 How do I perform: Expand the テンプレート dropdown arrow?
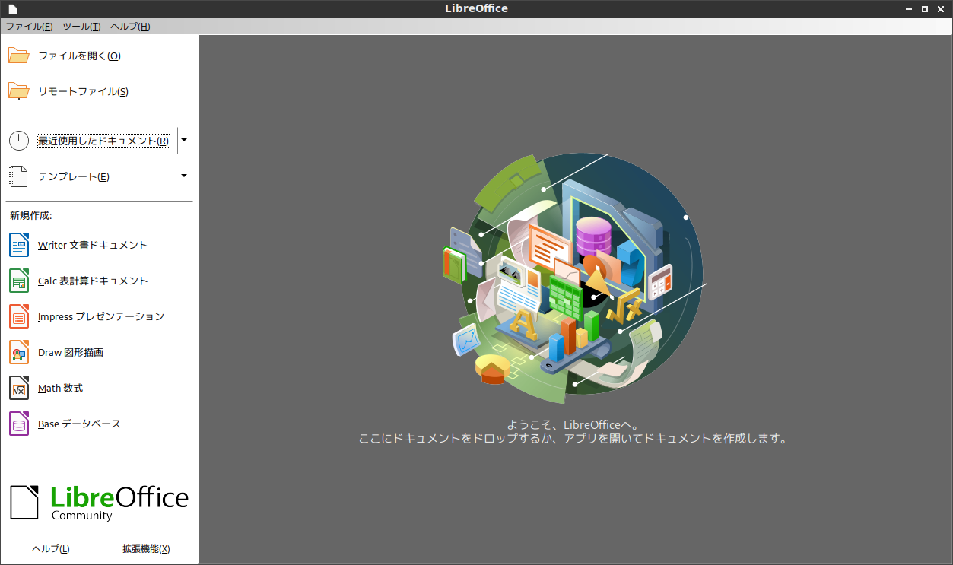(184, 176)
